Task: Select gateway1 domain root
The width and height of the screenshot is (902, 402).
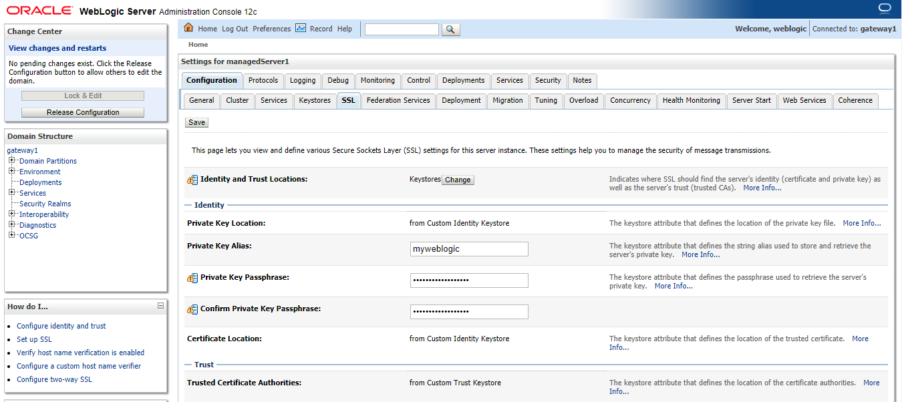Action: click(x=22, y=150)
